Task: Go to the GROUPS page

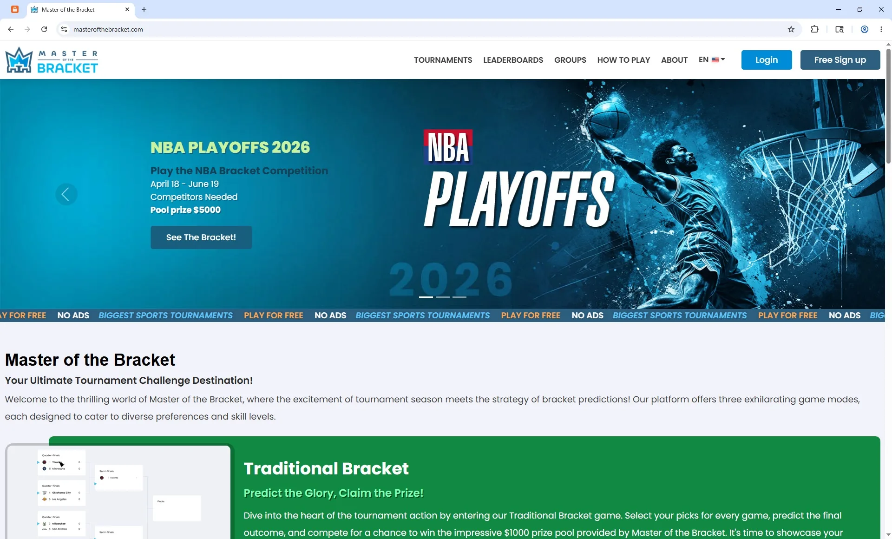Action: (x=570, y=60)
